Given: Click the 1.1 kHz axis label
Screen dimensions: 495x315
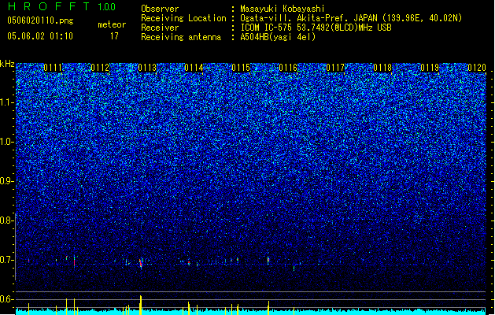Looking at the screenshot, I should tap(7, 102).
